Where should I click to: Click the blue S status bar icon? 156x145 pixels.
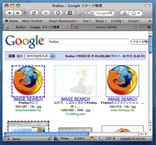[100, 139]
